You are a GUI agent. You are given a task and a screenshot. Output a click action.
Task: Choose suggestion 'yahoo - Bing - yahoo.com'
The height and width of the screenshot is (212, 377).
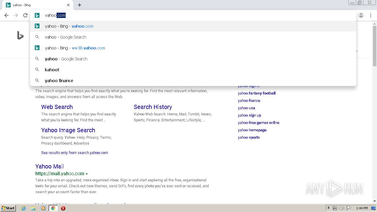193,26
